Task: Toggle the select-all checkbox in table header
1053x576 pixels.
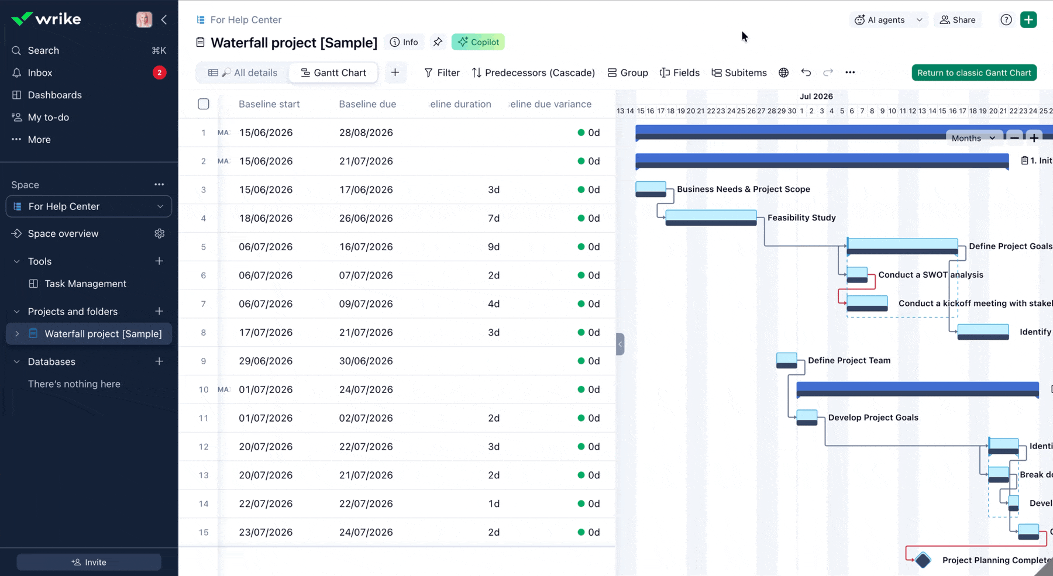Action: pos(204,104)
